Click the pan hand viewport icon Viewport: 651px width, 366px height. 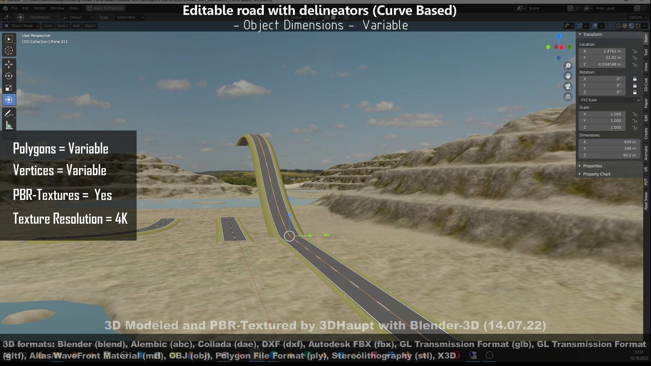[568, 76]
